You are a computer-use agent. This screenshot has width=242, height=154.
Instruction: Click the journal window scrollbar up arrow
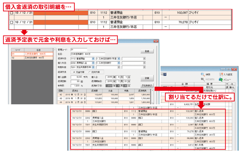click(233, 91)
